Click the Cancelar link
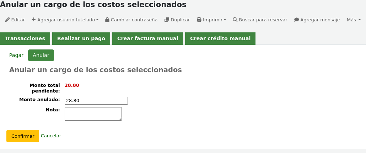The height and width of the screenshot is (153, 366). [51, 136]
